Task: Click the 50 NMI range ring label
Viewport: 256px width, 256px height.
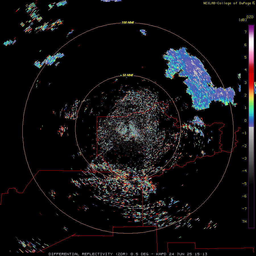Action: (128, 75)
